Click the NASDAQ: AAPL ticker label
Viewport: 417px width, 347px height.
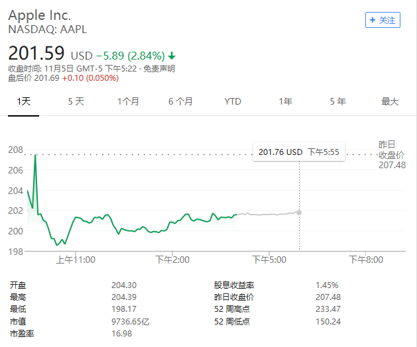coord(47,29)
